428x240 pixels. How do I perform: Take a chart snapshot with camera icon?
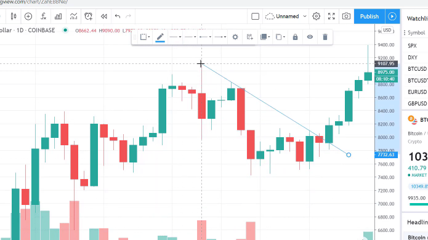(346, 17)
